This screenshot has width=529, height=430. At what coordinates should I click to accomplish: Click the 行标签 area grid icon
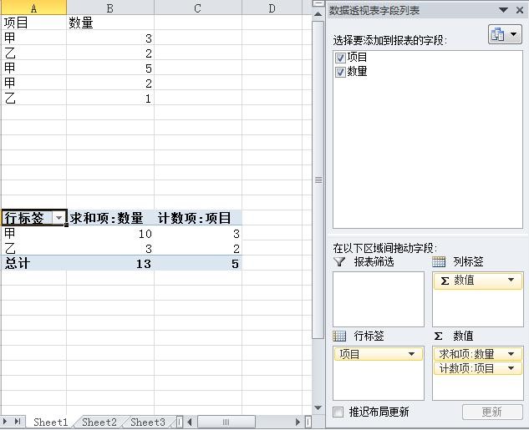coord(339,336)
